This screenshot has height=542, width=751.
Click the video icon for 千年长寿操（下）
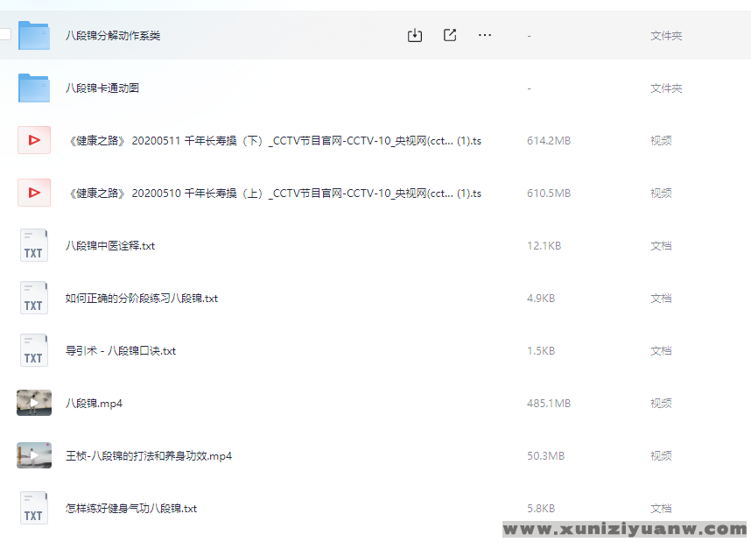coord(34,140)
